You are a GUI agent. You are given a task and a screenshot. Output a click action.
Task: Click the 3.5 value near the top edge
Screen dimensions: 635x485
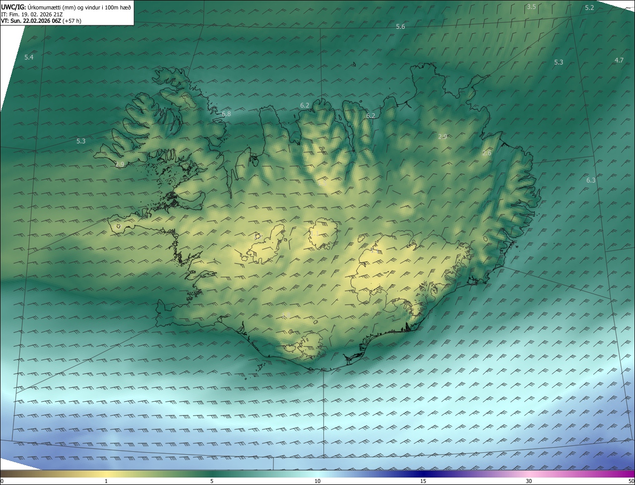pos(531,7)
